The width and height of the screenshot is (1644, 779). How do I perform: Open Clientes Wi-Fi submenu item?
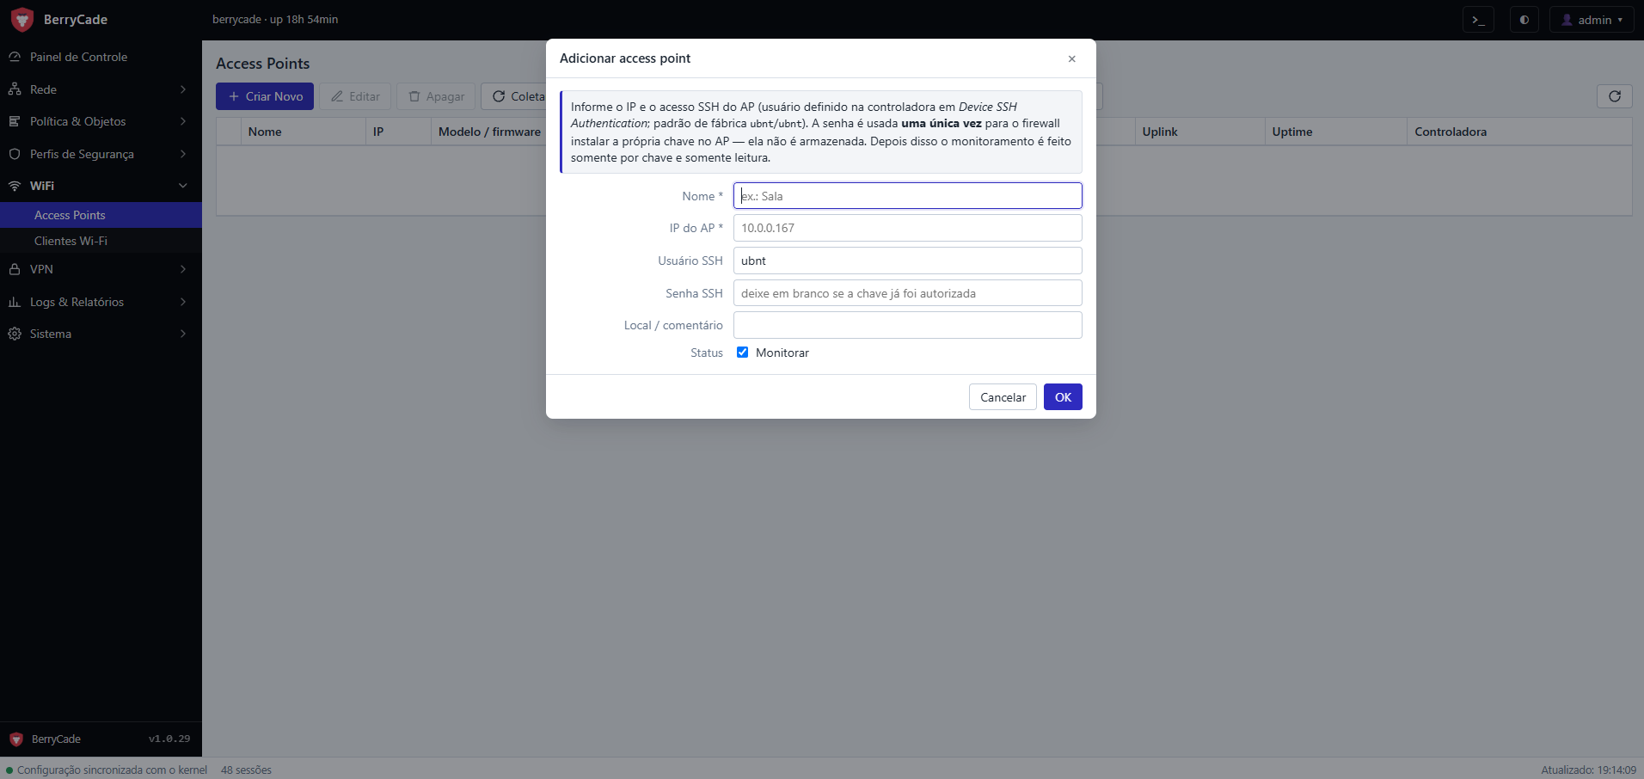(x=101, y=241)
